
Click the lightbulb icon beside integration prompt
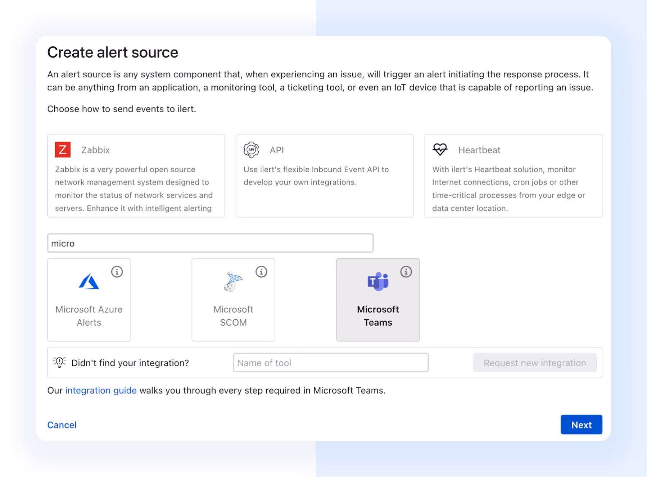coord(59,362)
